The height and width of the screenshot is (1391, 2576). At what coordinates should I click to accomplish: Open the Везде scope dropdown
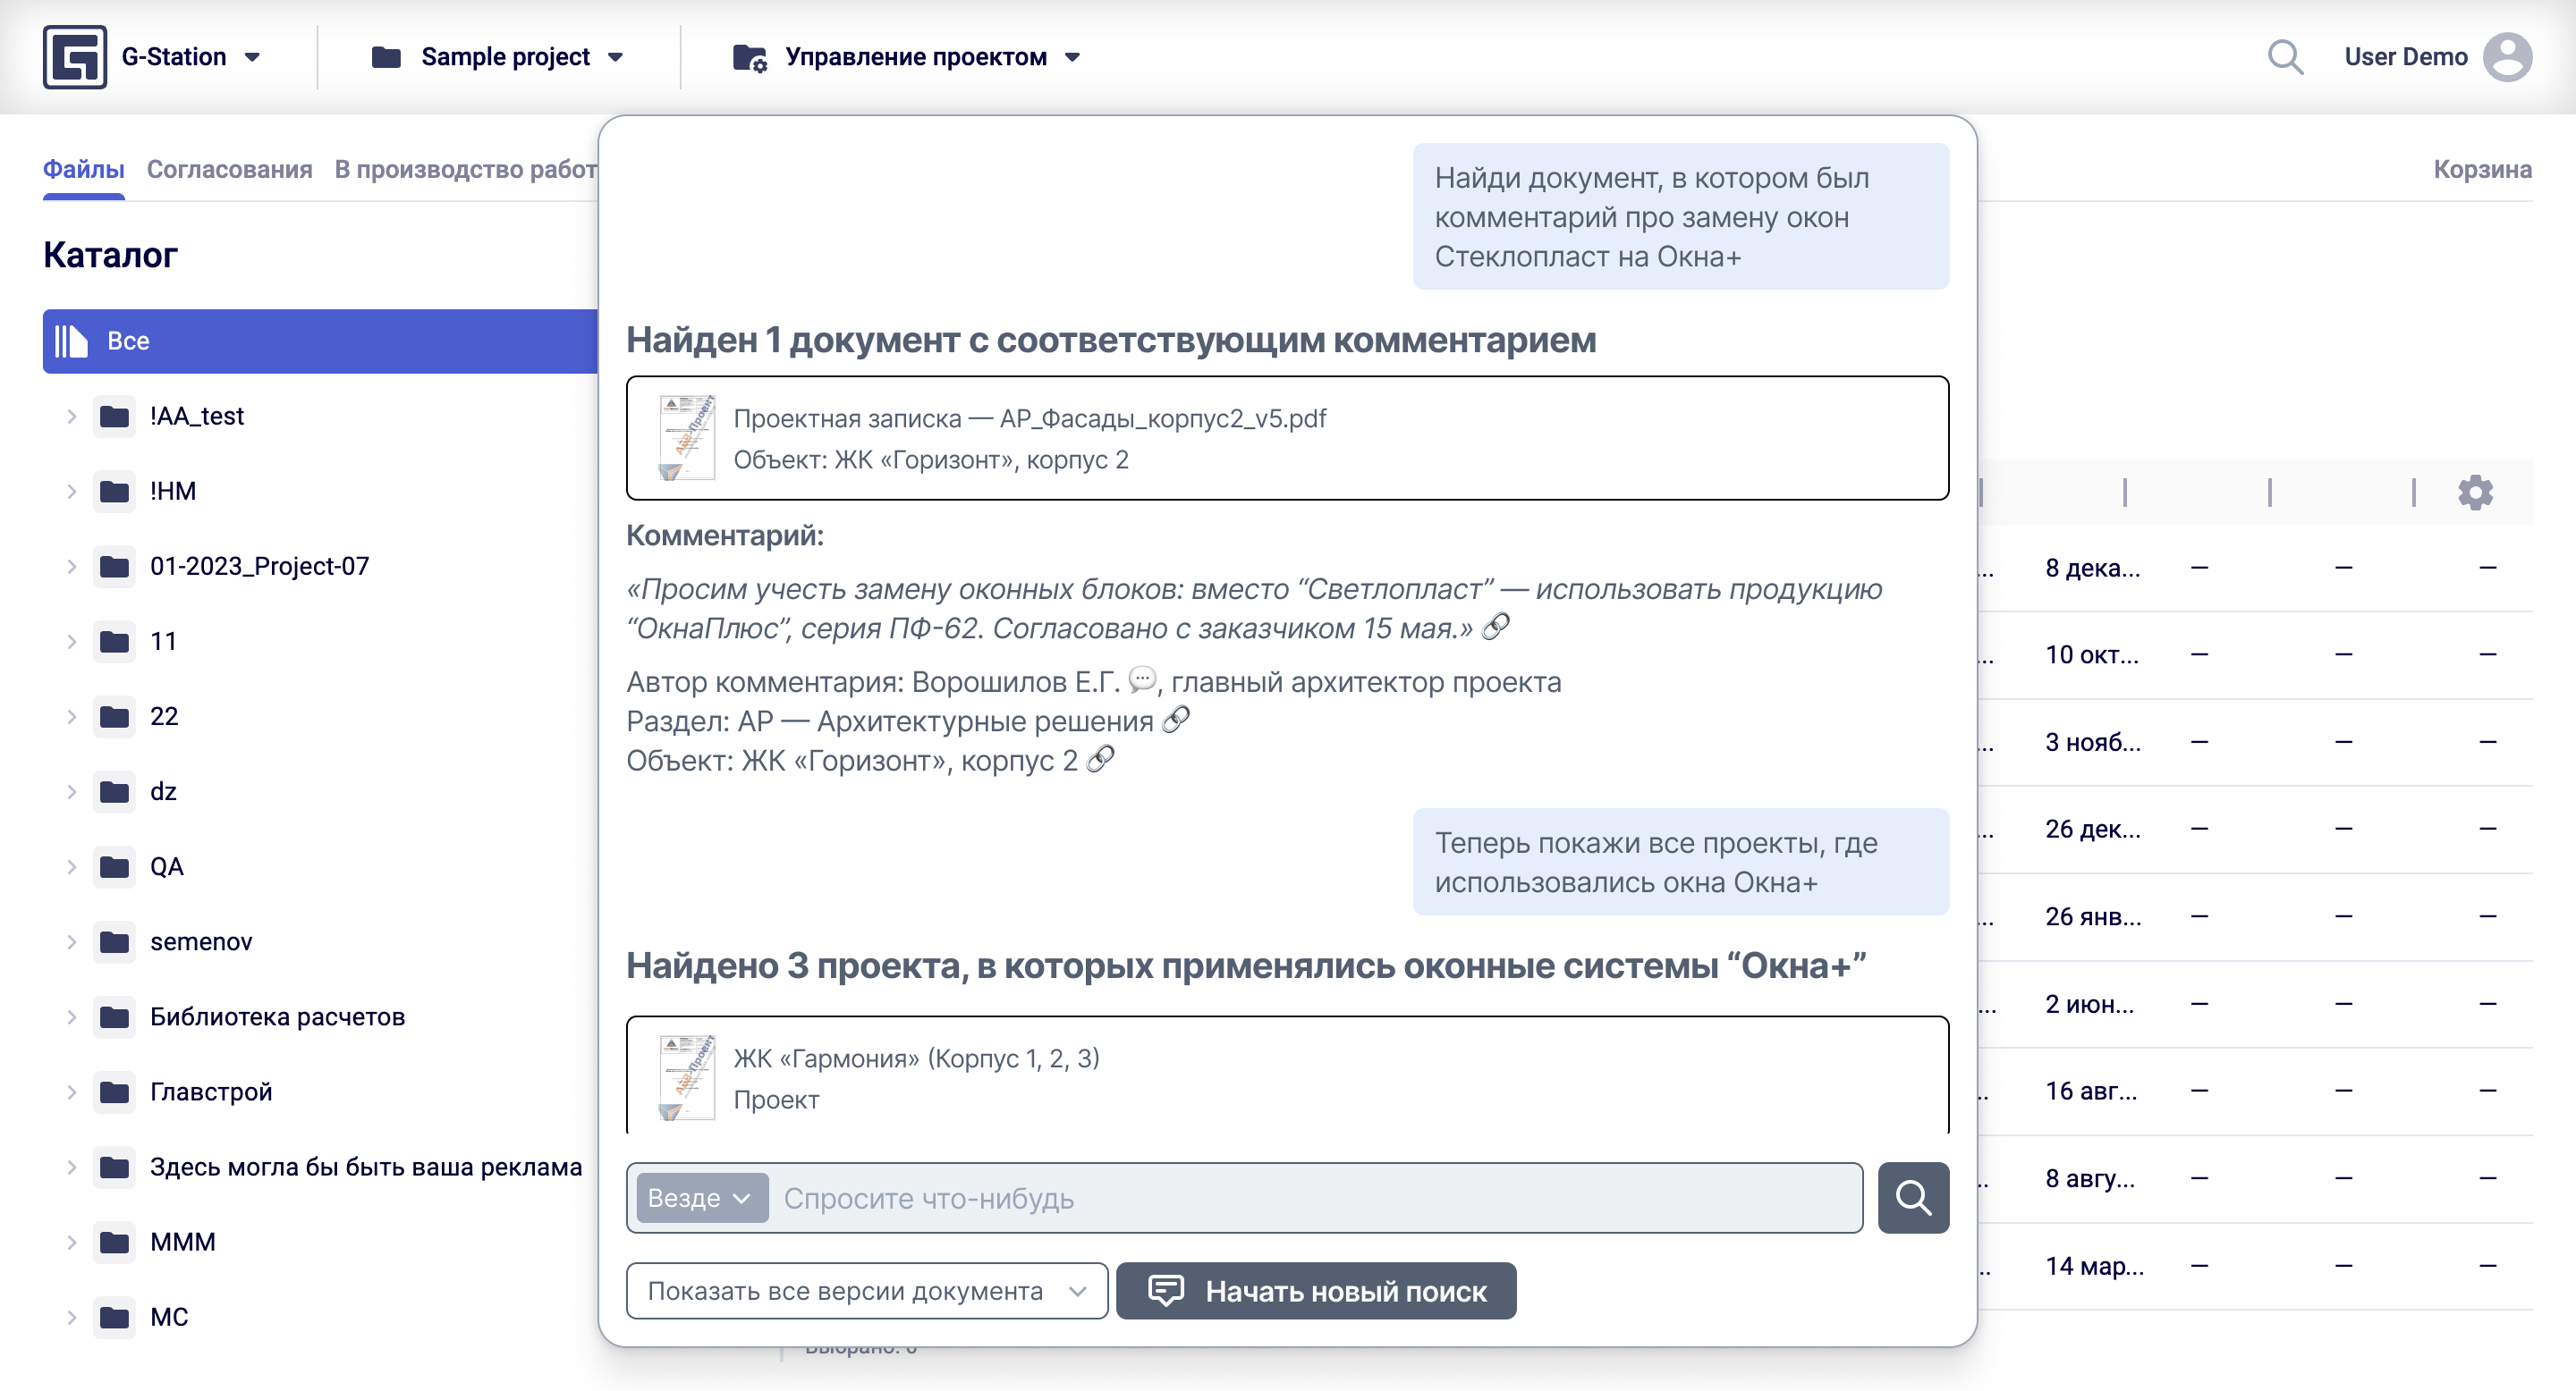click(x=700, y=1197)
